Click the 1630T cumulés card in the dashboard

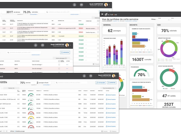click(x=142, y=59)
